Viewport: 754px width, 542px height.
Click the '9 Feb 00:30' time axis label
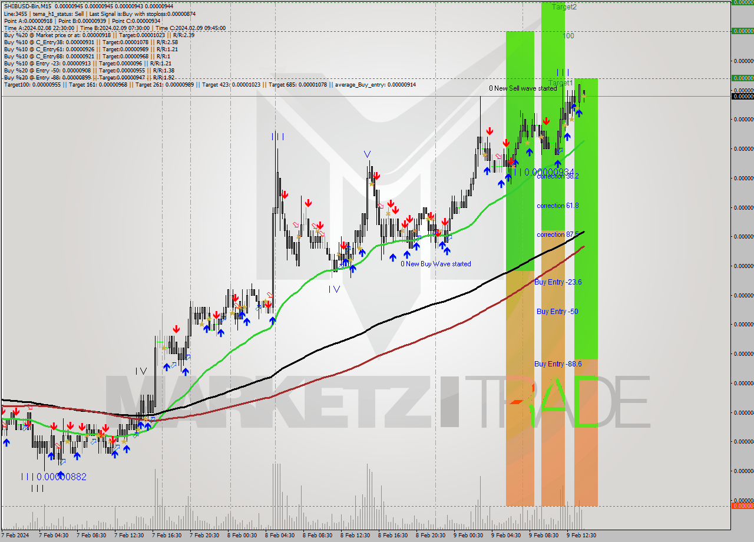click(468, 536)
